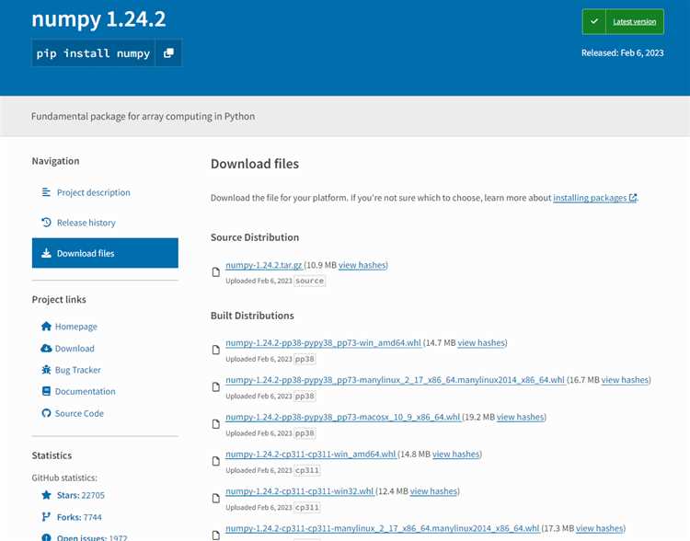
Task: Click the Released: Feb 6, 2023 text
Action: pyautogui.click(x=622, y=52)
